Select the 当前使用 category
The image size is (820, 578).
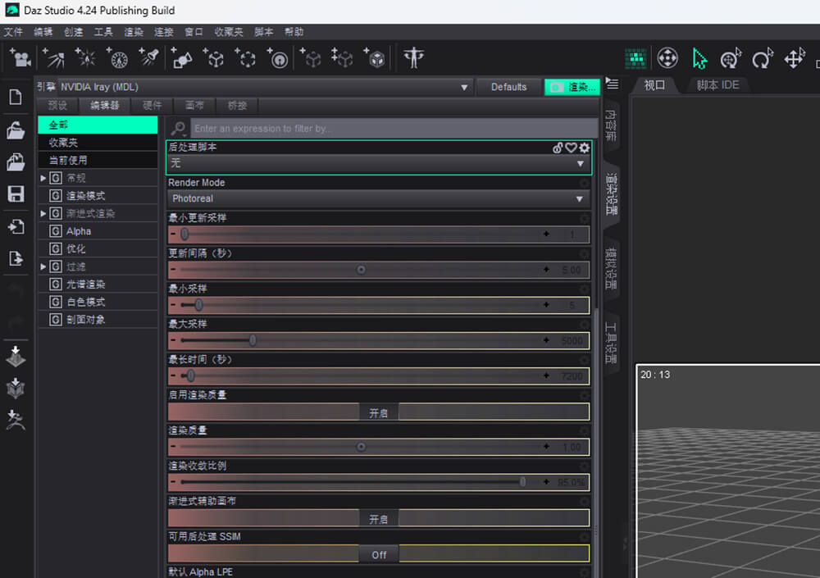[x=98, y=160]
